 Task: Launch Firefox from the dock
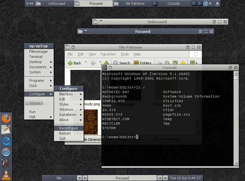pos(6,118)
